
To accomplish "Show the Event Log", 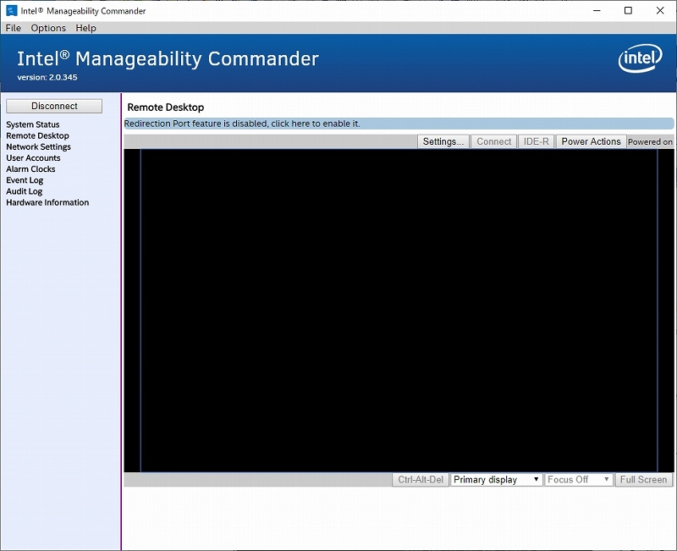I will point(25,180).
